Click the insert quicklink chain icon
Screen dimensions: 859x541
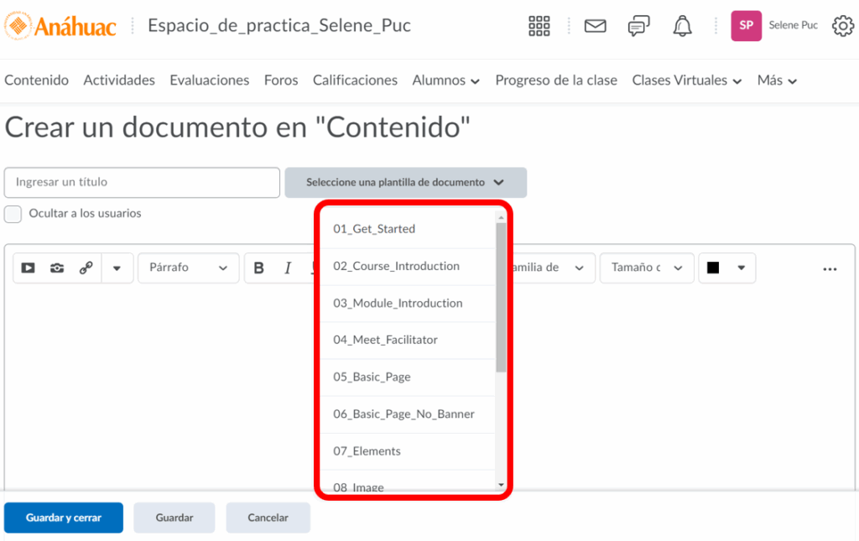(86, 268)
